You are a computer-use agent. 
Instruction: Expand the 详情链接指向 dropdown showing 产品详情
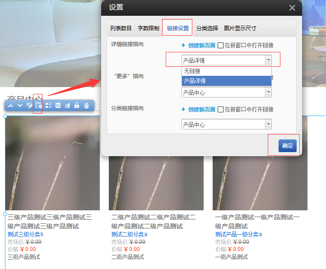coord(268,60)
